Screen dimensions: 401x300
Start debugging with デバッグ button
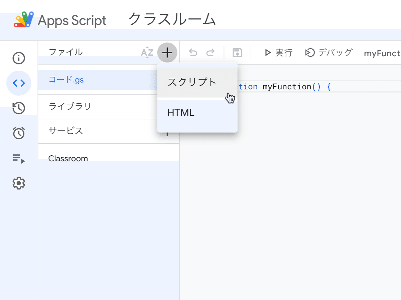[329, 53]
